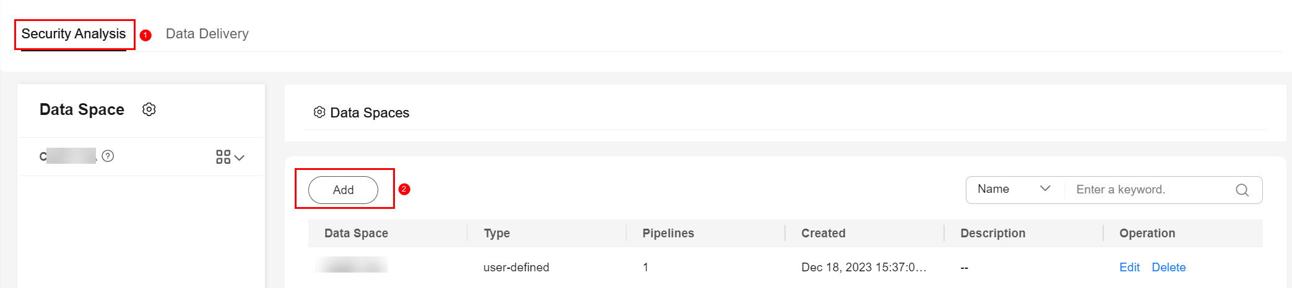Focus the Enter a keyword search field
Screen dimensions: 1292x288
[1151, 190]
